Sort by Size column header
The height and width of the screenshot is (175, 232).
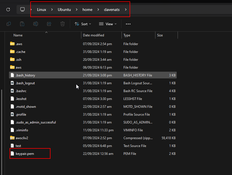coord(160,35)
